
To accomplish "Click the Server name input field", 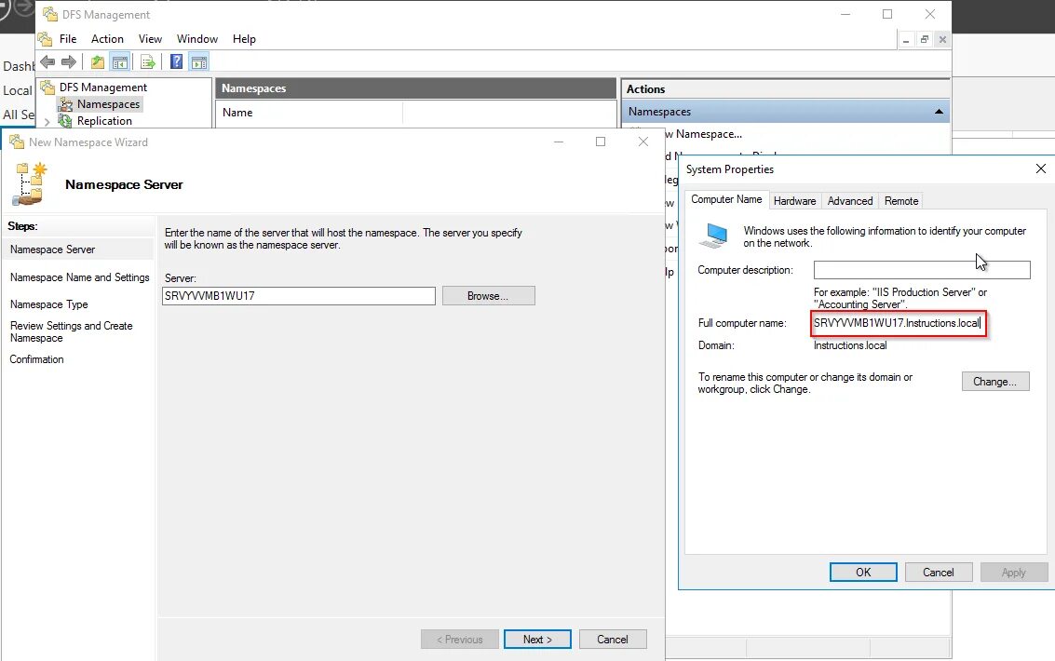I will point(299,296).
